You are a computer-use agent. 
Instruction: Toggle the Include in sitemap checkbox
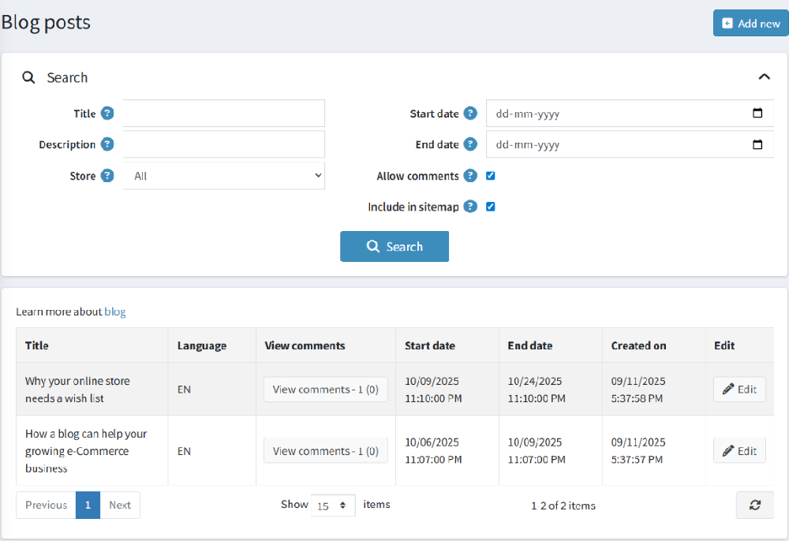[x=491, y=207]
